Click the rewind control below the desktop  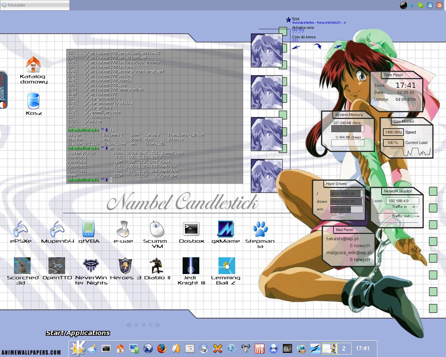click(x=129, y=325)
